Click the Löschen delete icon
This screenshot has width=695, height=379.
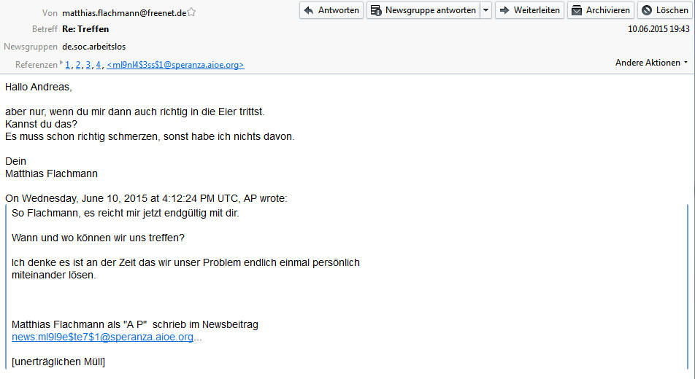point(647,10)
